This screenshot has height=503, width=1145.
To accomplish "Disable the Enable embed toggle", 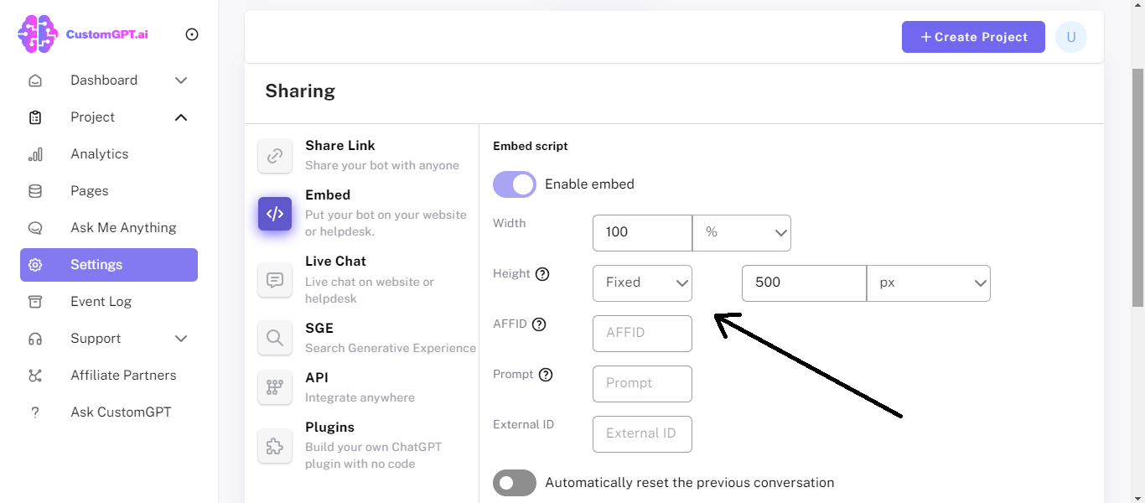I will (x=514, y=184).
